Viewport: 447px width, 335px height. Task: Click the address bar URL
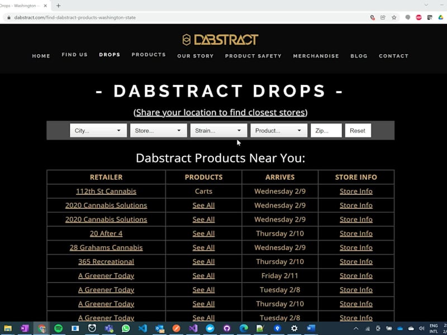pyautogui.click(x=75, y=17)
